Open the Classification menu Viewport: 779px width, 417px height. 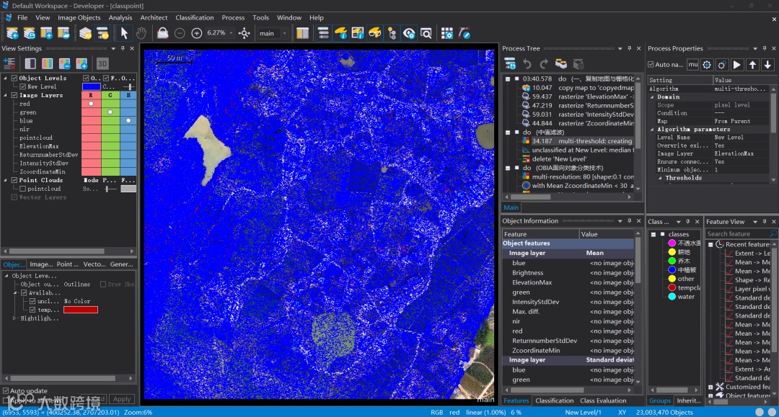pyautogui.click(x=194, y=17)
